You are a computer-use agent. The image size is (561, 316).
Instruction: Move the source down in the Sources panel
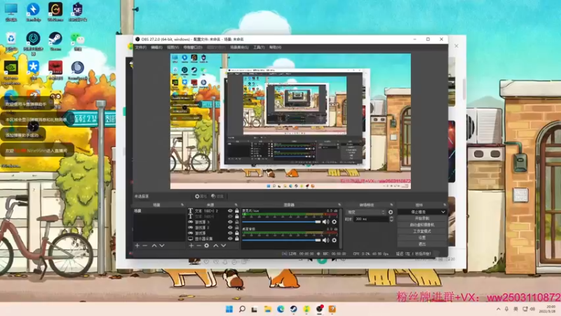coord(223,246)
